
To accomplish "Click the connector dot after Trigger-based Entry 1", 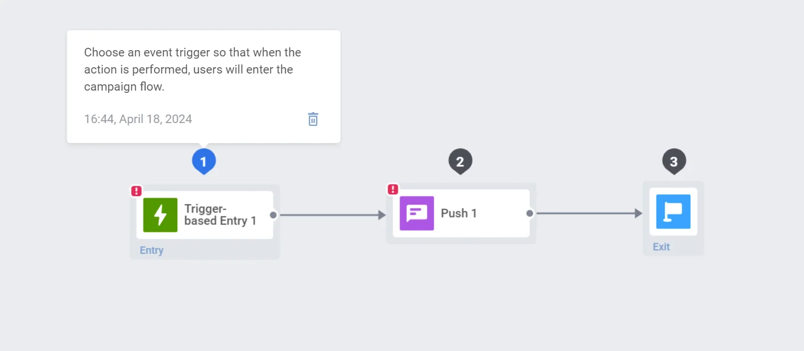I will 273,215.
